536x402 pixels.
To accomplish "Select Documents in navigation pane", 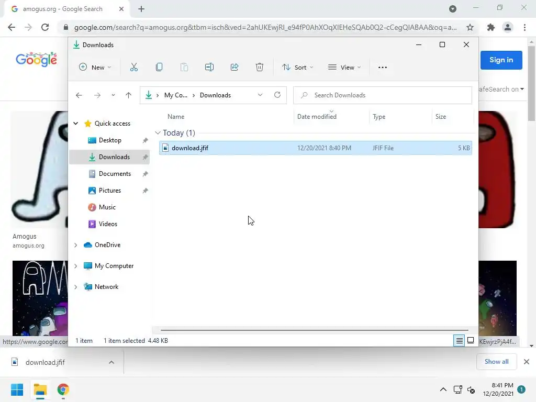I will point(109,174).
